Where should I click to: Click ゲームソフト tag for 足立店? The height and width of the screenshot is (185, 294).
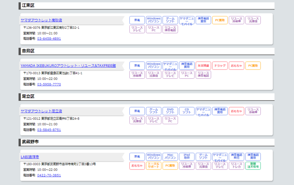[x=154, y=111]
